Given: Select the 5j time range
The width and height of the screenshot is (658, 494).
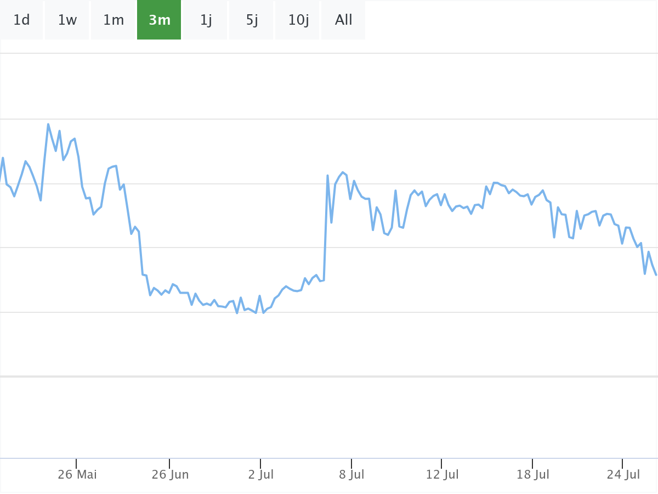Looking at the screenshot, I should [252, 20].
